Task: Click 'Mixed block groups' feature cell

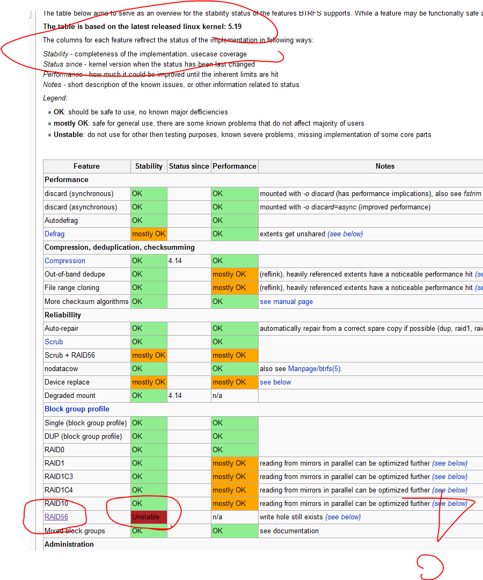Action: click(86, 531)
